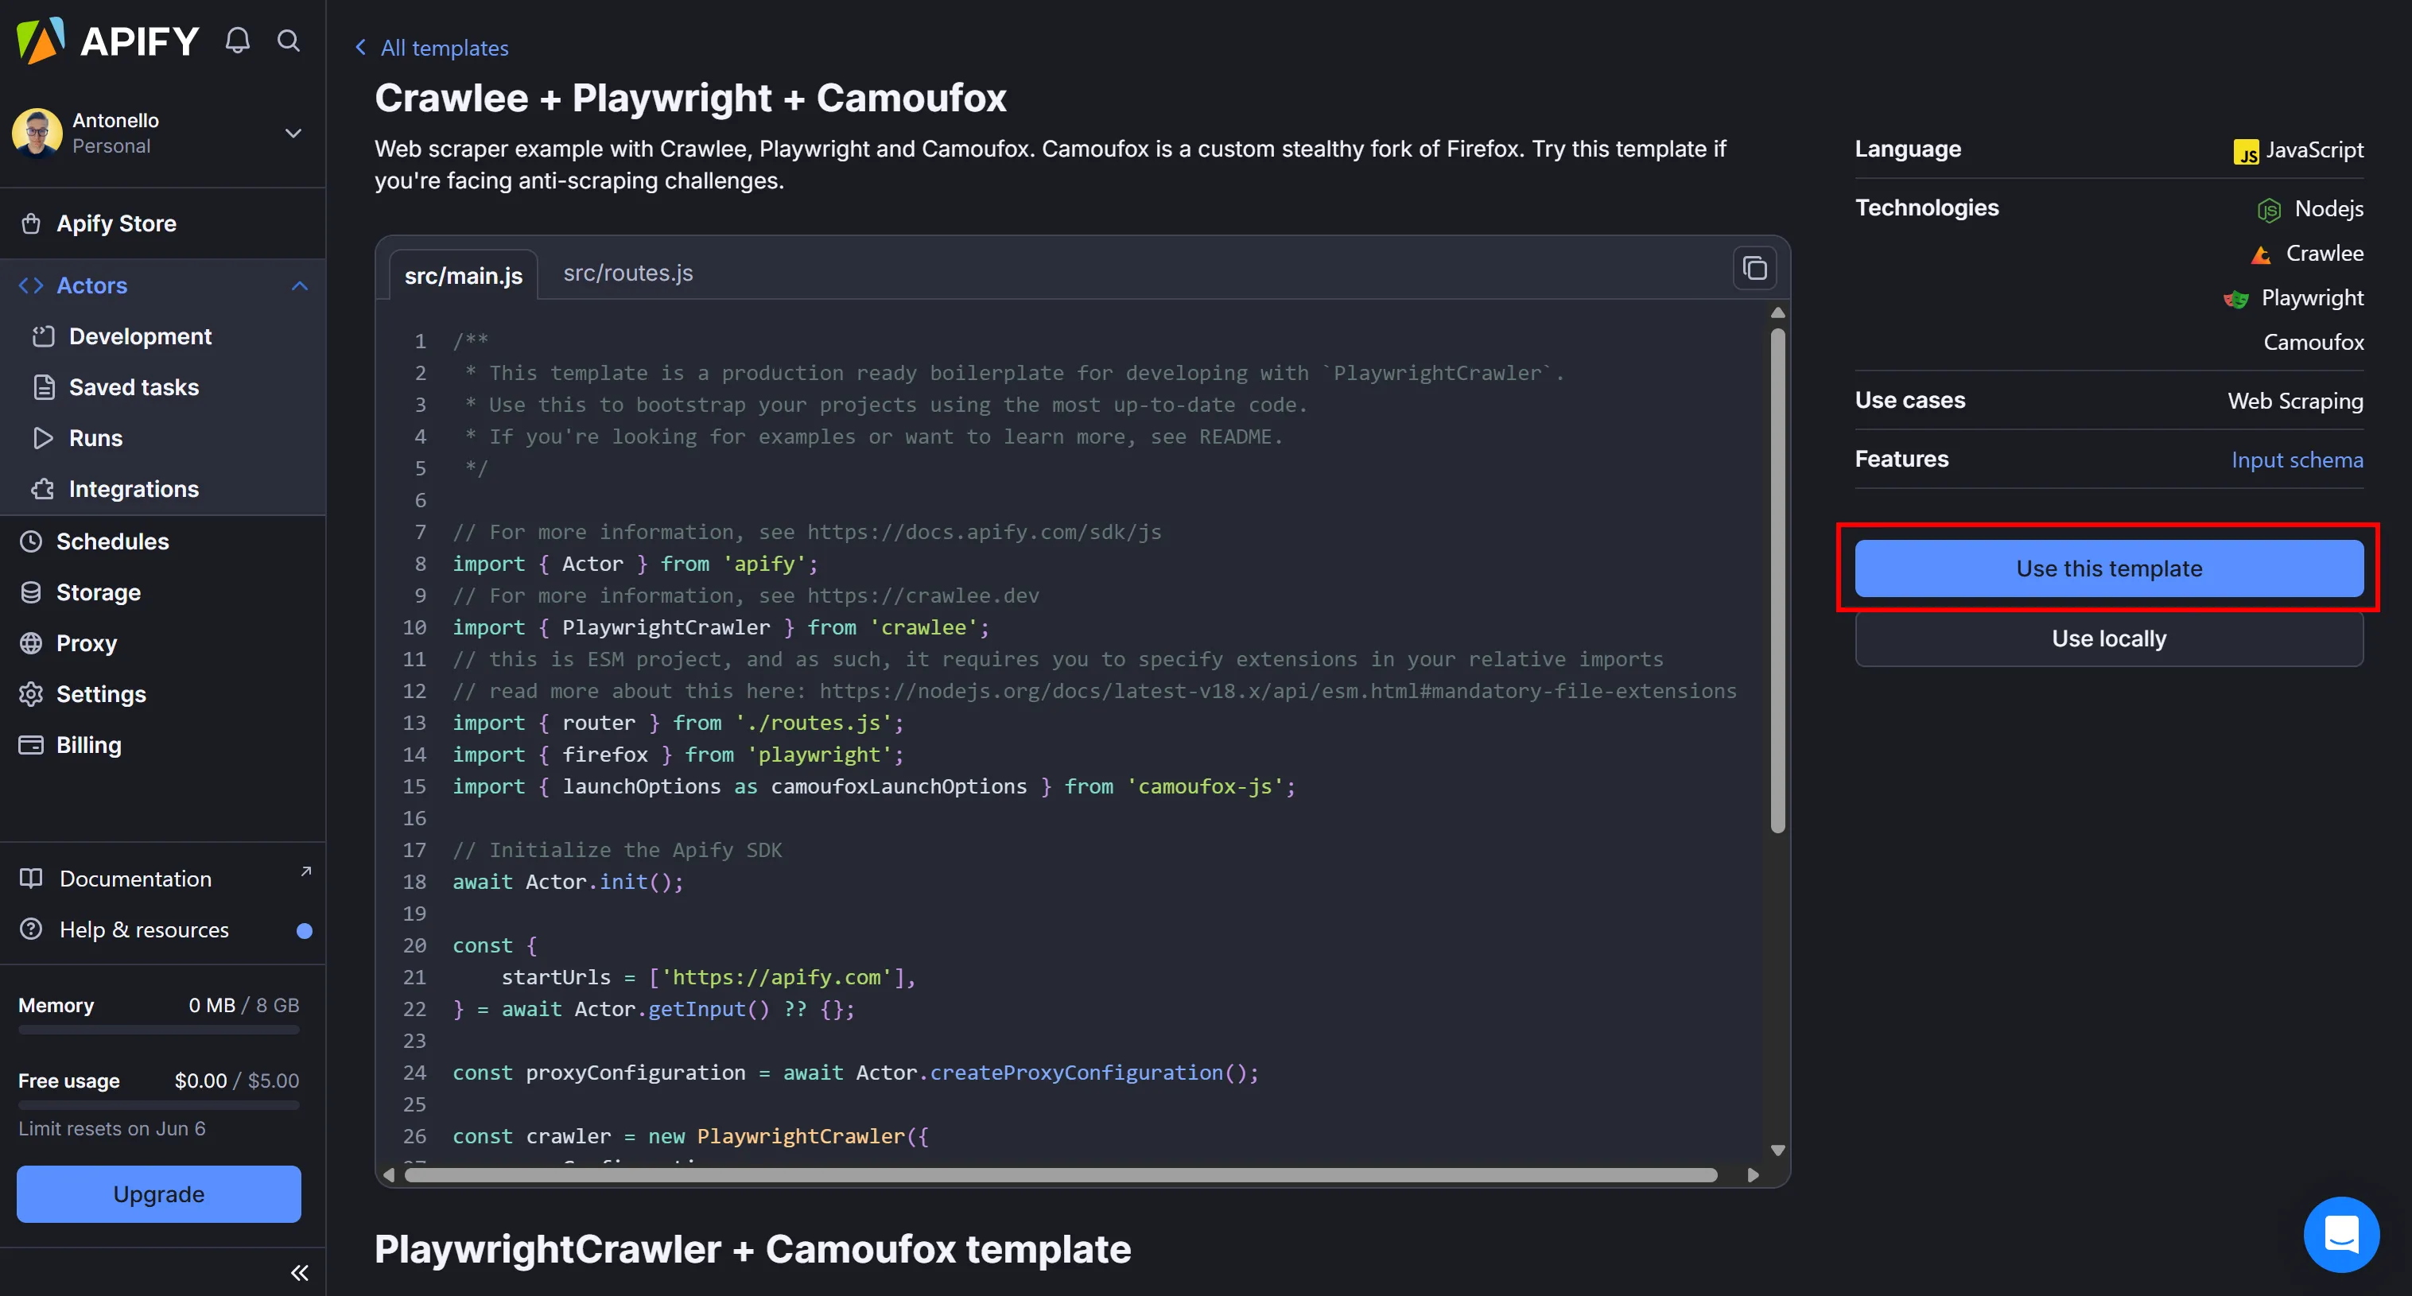Open Saved tasks menu item

163,386
